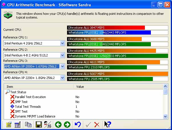Click the Whetstone 1250/2933 MFLOPS bar
The height and width of the screenshot is (130, 172).
(x=118, y=56)
